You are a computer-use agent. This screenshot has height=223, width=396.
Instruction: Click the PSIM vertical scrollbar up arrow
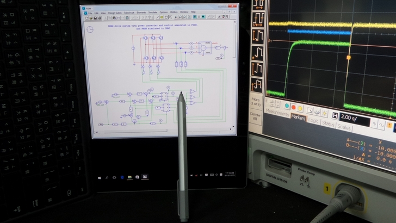235,22
